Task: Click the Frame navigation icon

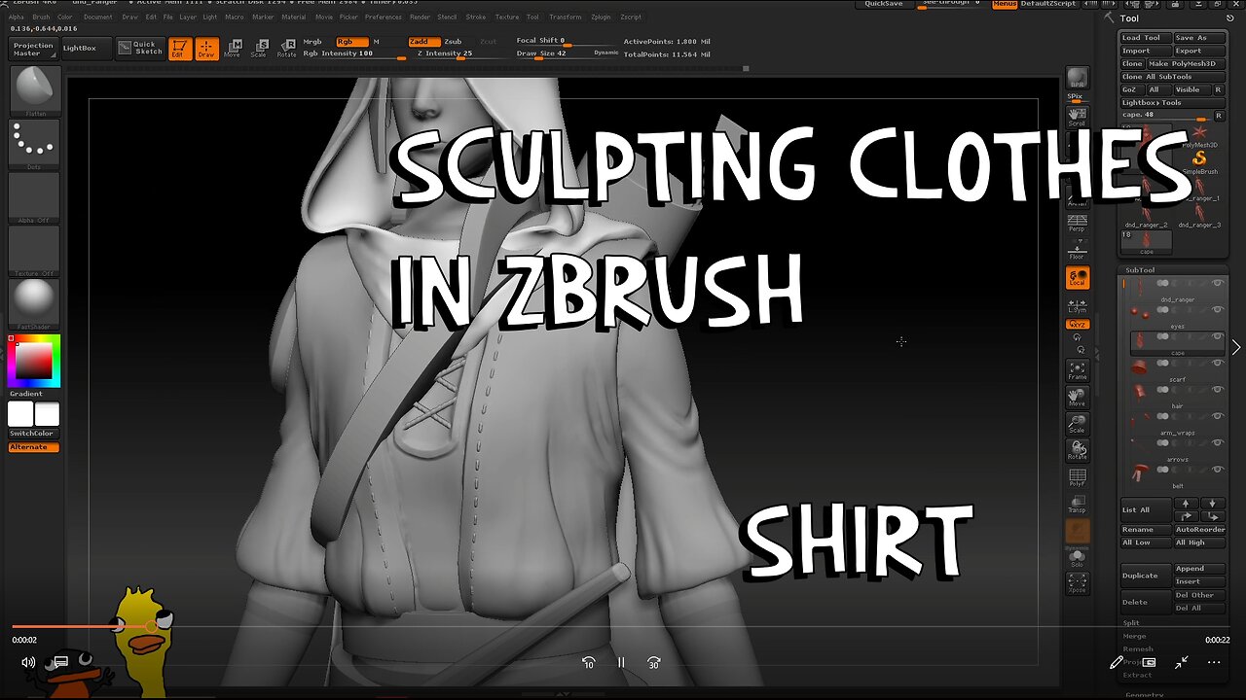Action: tap(1077, 370)
